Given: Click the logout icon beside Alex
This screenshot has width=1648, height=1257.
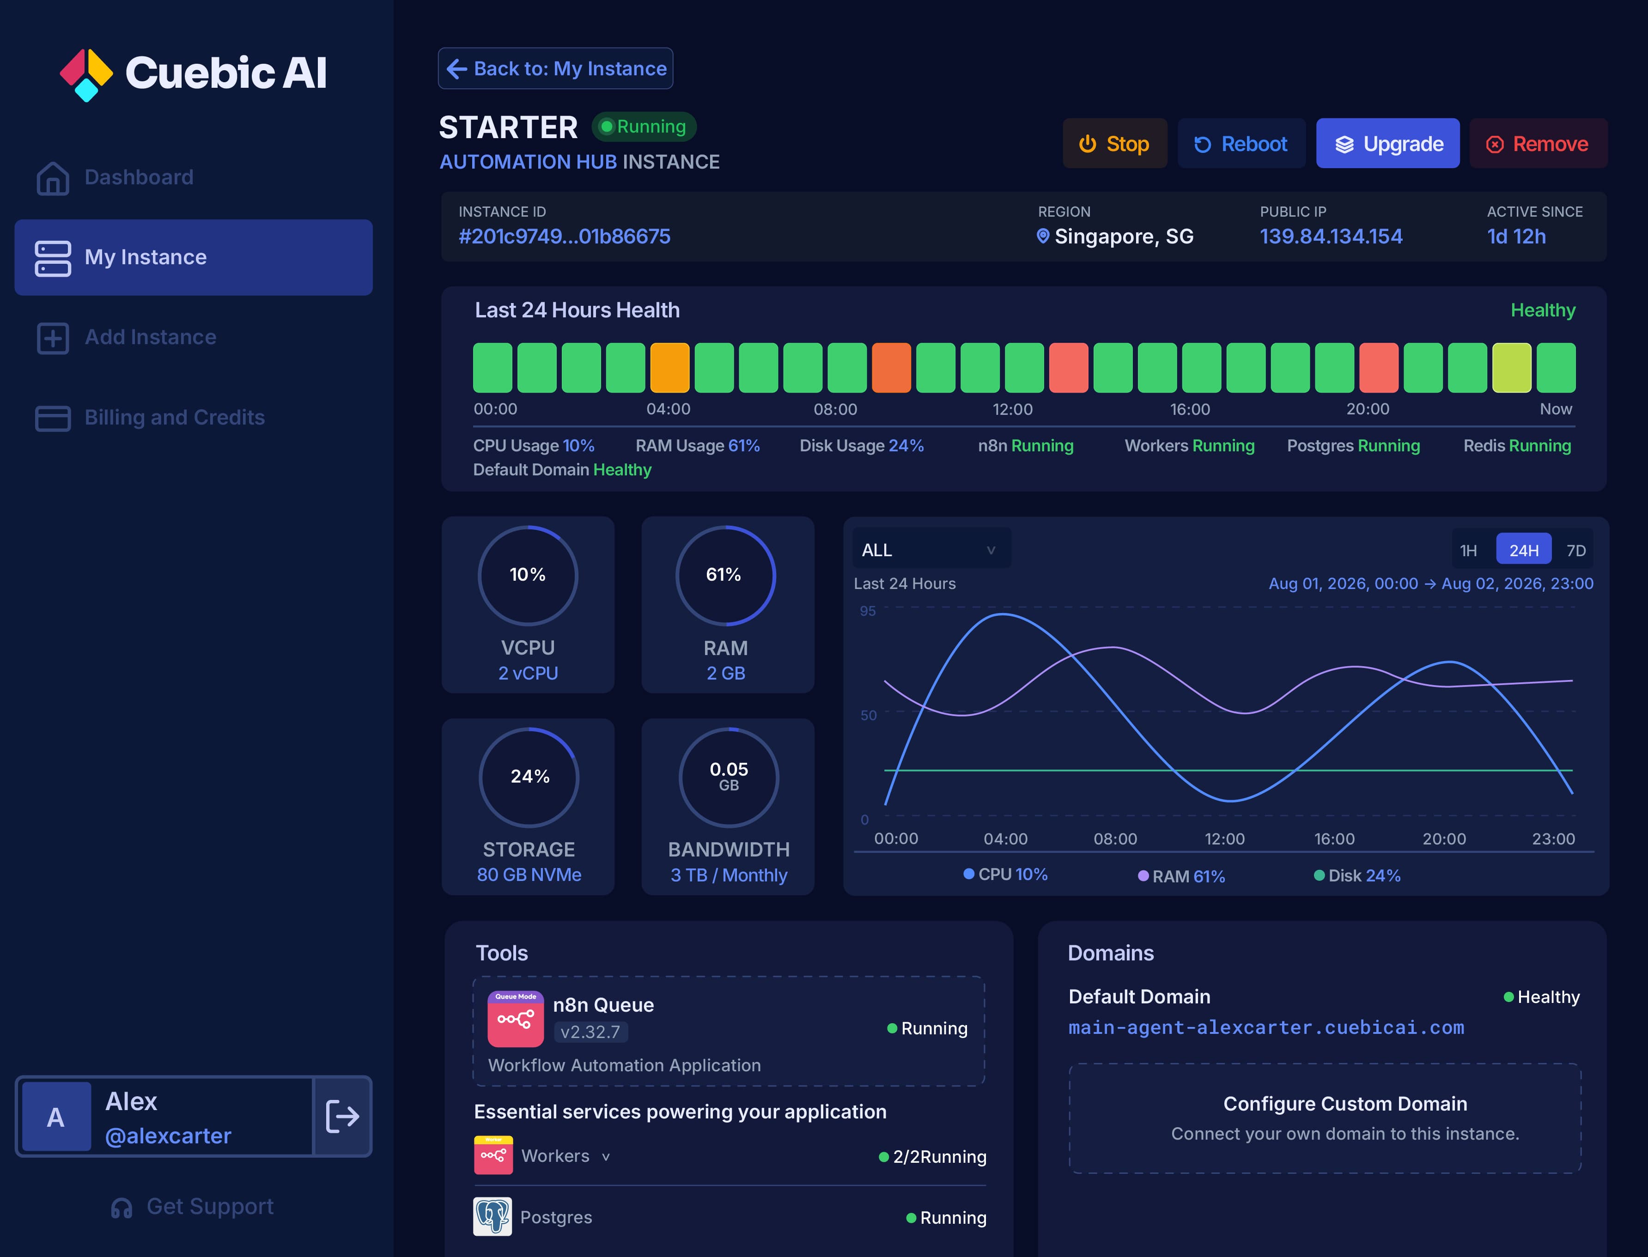Looking at the screenshot, I should click(x=343, y=1116).
